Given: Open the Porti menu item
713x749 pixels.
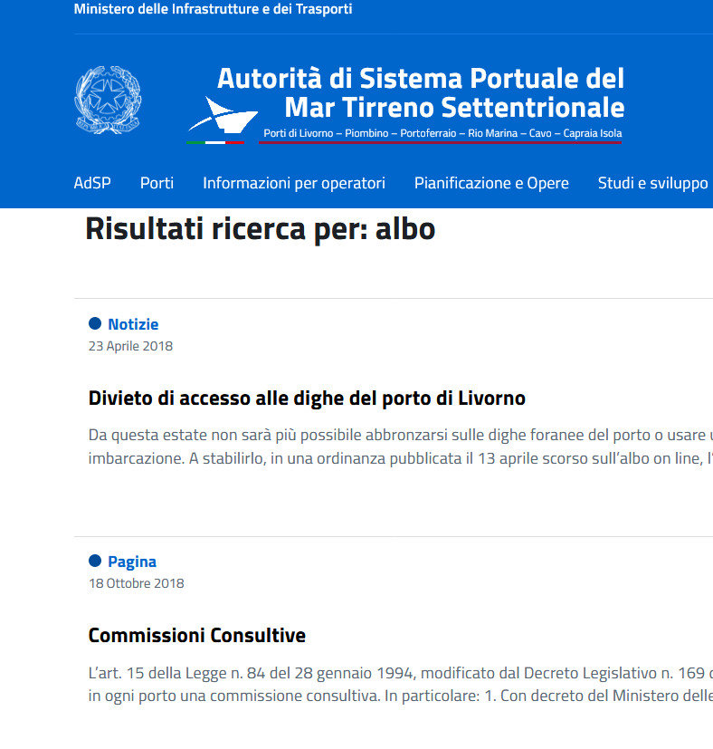Looking at the screenshot, I should tap(157, 183).
